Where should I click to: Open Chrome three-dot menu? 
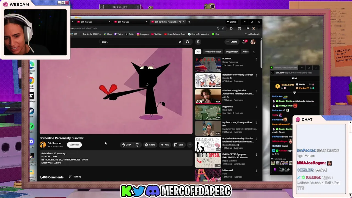pyautogui.click(x=259, y=28)
